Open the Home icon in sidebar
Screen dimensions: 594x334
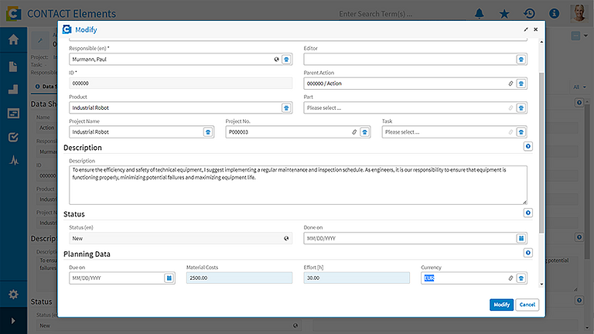click(x=13, y=39)
